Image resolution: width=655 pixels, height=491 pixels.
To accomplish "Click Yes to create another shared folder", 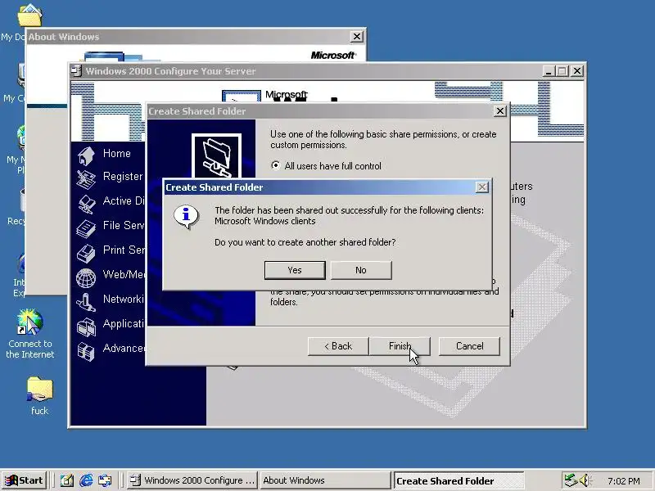I will [x=295, y=270].
